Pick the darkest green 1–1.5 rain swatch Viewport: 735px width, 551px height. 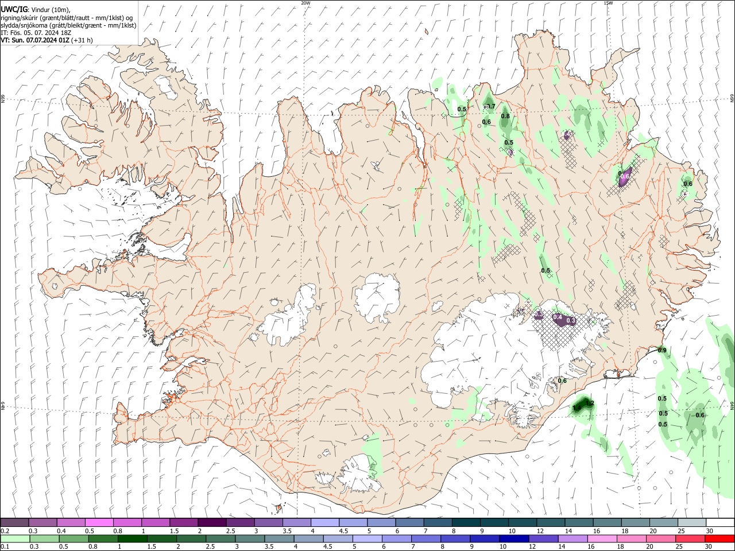coord(133,538)
